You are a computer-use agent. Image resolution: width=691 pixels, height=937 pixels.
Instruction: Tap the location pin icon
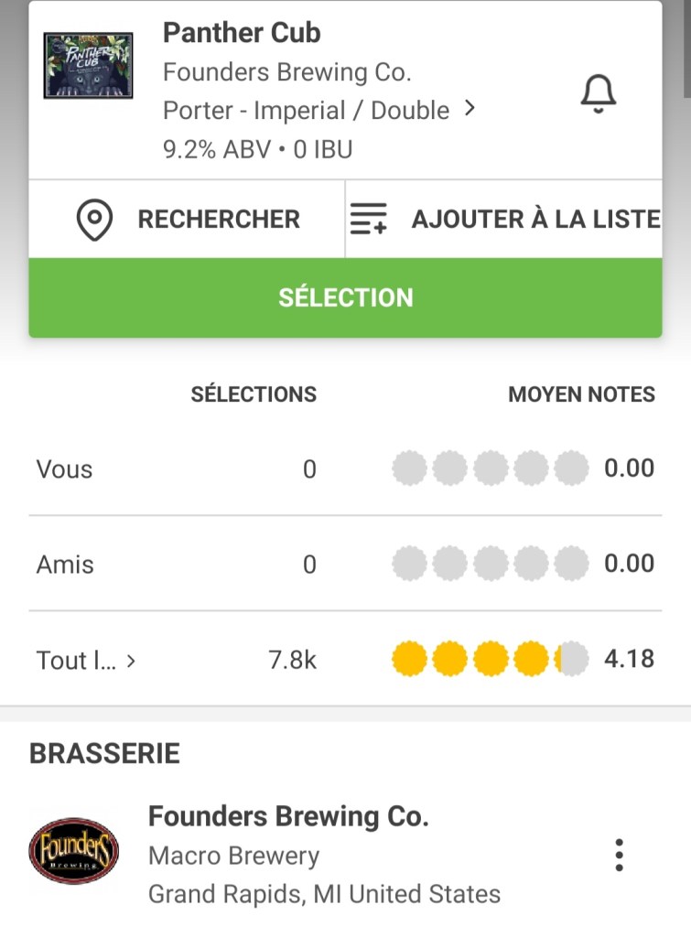tap(94, 220)
